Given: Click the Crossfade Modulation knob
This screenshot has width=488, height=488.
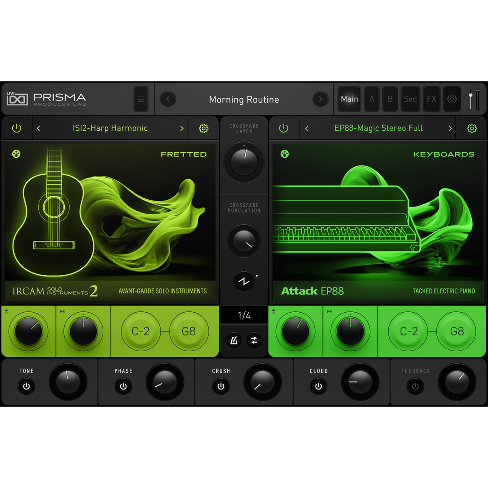Looking at the screenshot, I should pos(244,241).
